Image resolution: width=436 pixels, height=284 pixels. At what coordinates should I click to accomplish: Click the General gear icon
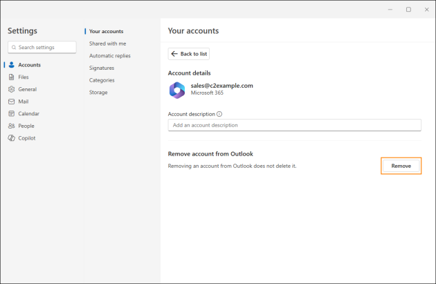tap(11, 89)
